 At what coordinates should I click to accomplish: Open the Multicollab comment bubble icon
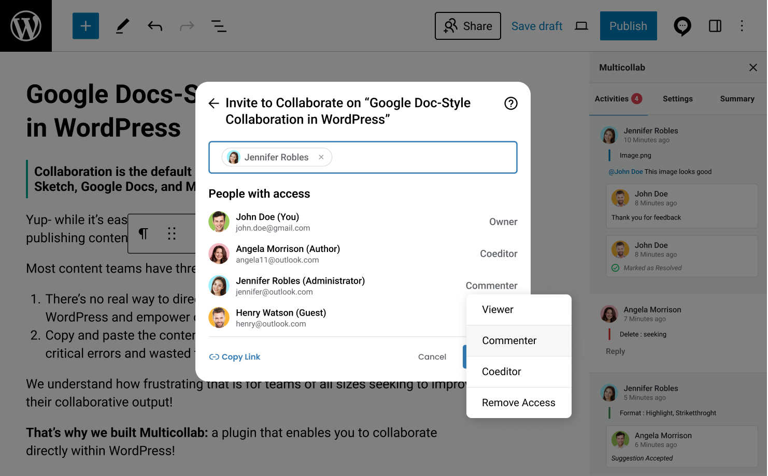click(682, 26)
